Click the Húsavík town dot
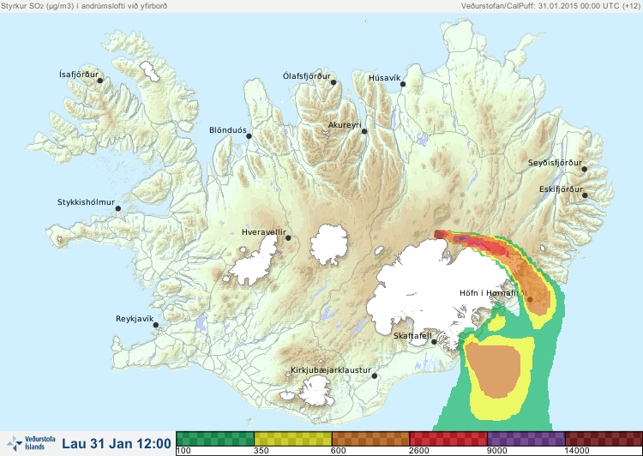This screenshot has height=456, width=643. tap(403, 84)
